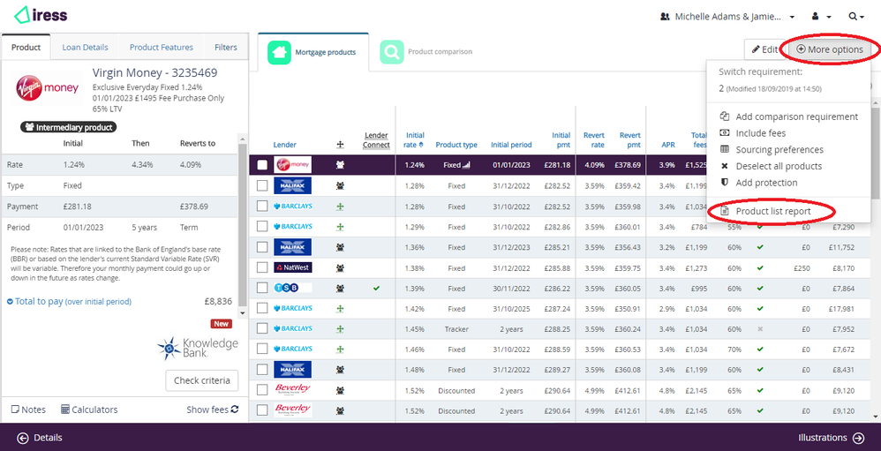
Task: Click the Product comparison magnifier icon
Action: (x=392, y=52)
